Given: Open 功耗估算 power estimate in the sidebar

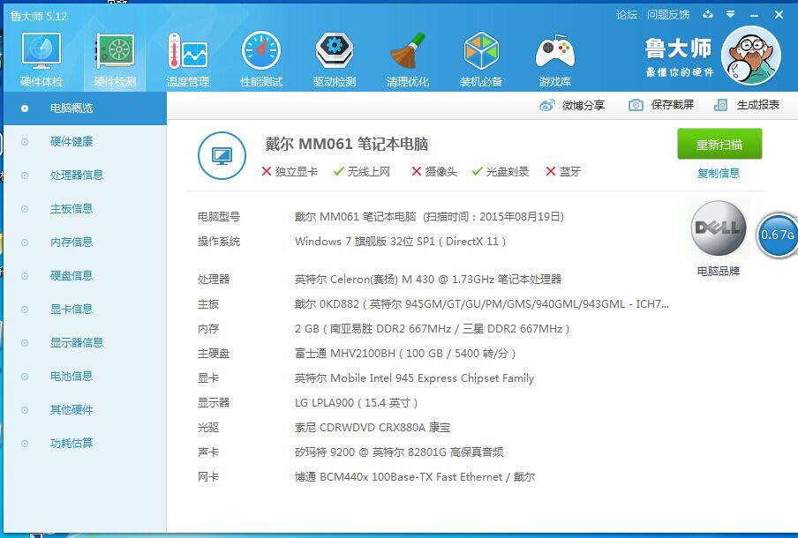Looking at the screenshot, I should click(x=72, y=444).
